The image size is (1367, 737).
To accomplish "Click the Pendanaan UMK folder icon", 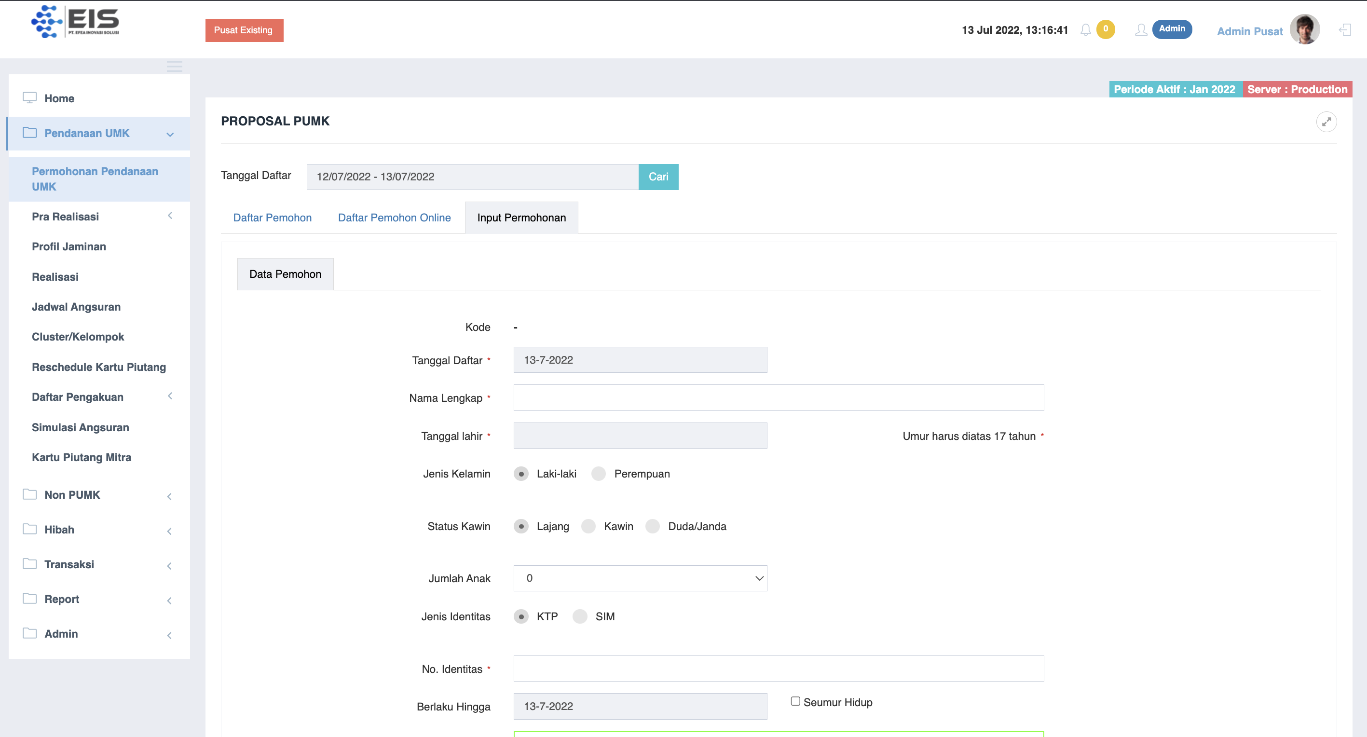I will (30, 133).
